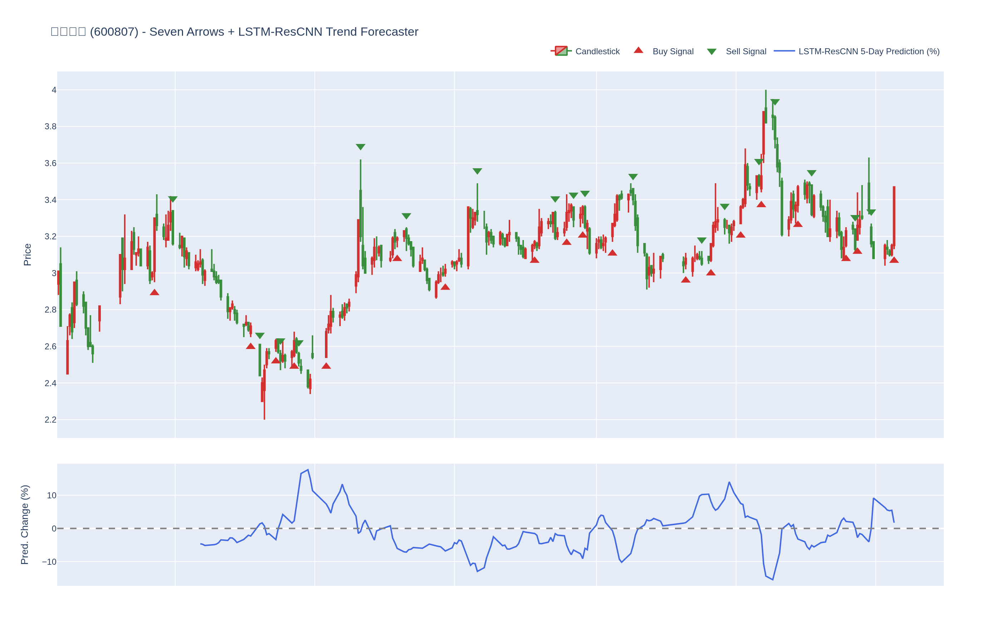1001x643 pixels.
Task: Toggle the Candlestick trace via legend label
Action: coord(597,51)
